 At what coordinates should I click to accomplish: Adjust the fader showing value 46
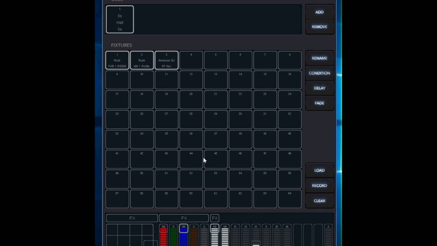pos(287,235)
